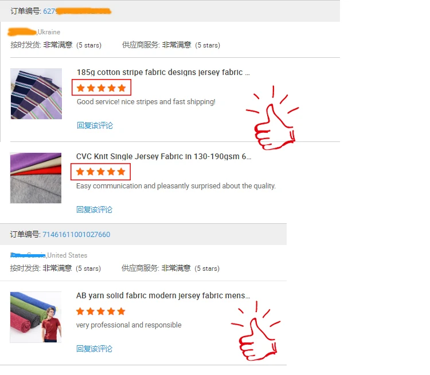Click the 'Good service! nice stripes' review text
This screenshot has width=430, height=375.
coord(146,102)
